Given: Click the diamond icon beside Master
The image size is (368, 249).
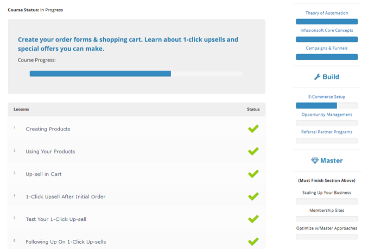Looking at the screenshot, I should click(x=315, y=161).
